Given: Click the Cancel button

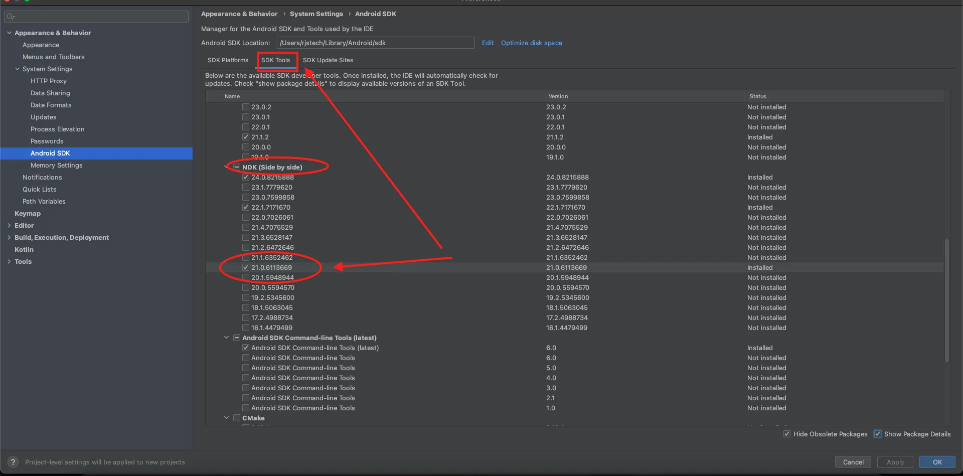Looking at the screenshot, I should [853, 462].
